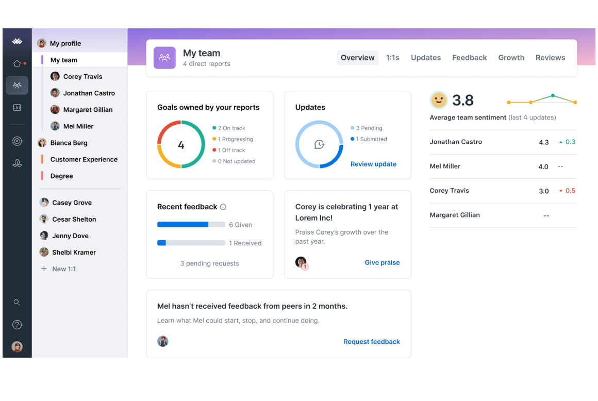Viewport: 598px width, 401px height.
Task: Click the Recent feedback info icon
Action: click(x=223, y=207)
